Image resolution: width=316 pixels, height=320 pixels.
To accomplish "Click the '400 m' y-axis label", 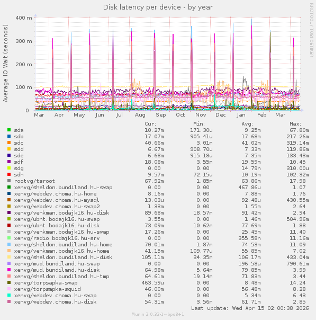I will 24,18.
